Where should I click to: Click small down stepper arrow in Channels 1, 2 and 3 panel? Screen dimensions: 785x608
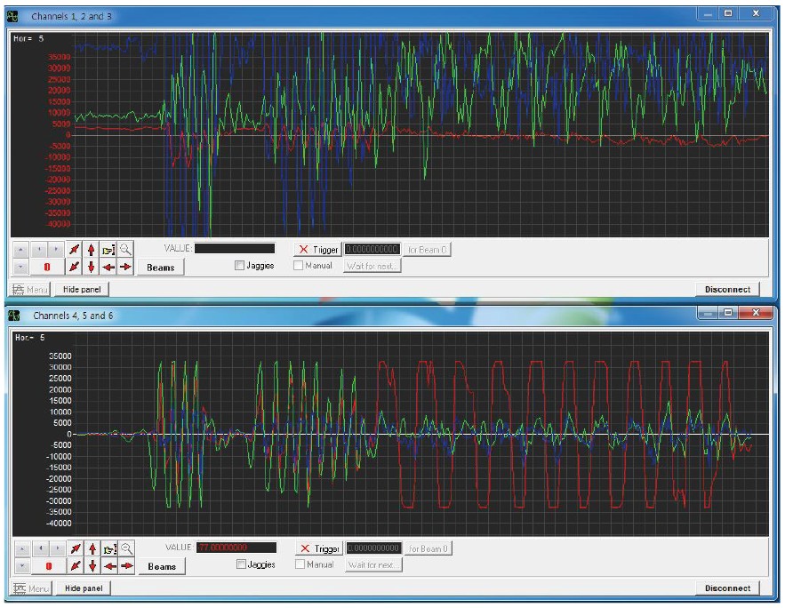pos(20,267)
